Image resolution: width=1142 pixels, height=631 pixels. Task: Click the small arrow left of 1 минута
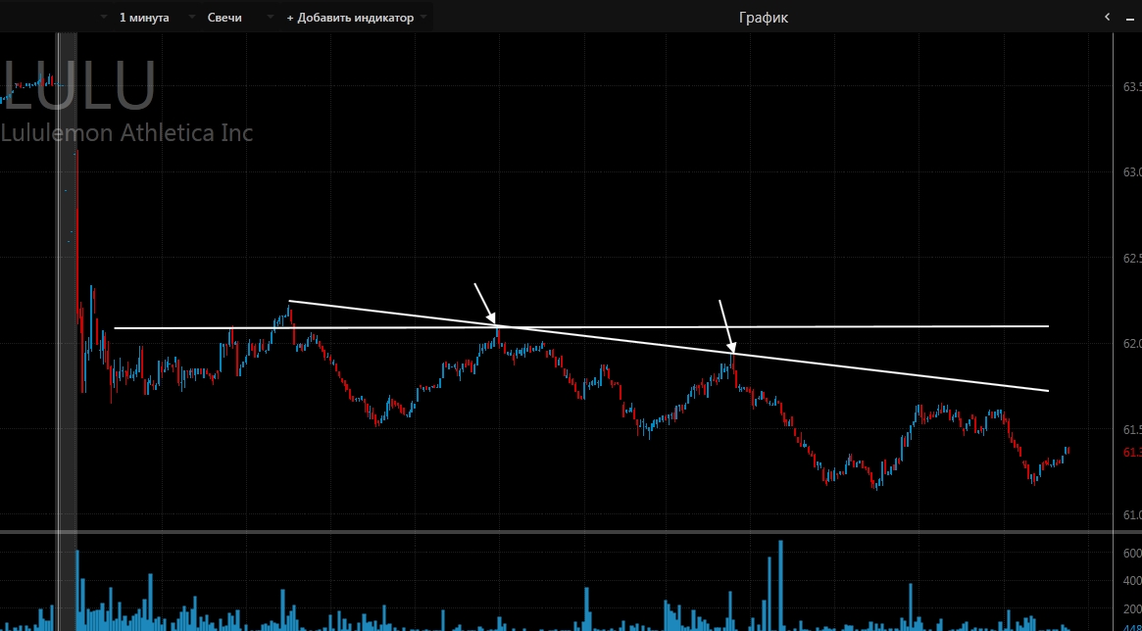tap(104, 18)
